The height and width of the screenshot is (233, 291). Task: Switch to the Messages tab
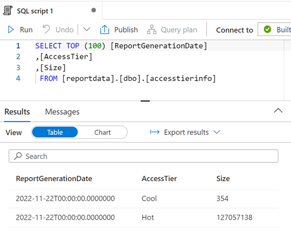[62, 112]
